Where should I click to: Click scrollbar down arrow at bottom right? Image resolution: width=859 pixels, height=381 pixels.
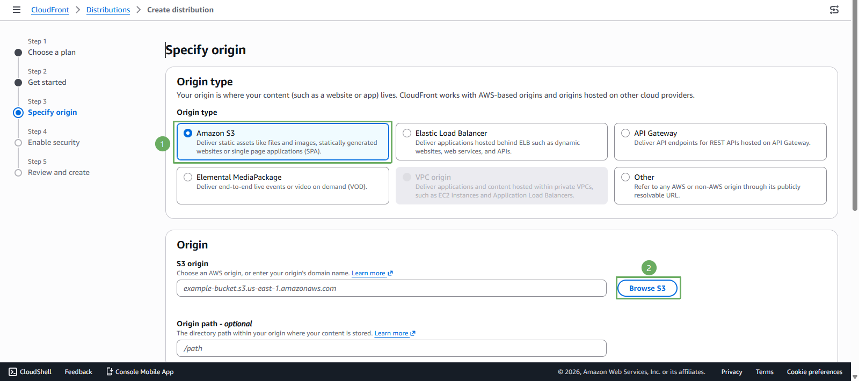(855, 377)
